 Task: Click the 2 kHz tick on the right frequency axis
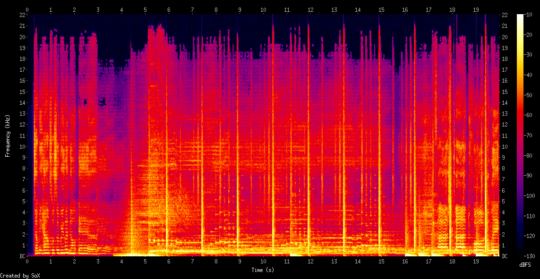(x=503, y=234)
